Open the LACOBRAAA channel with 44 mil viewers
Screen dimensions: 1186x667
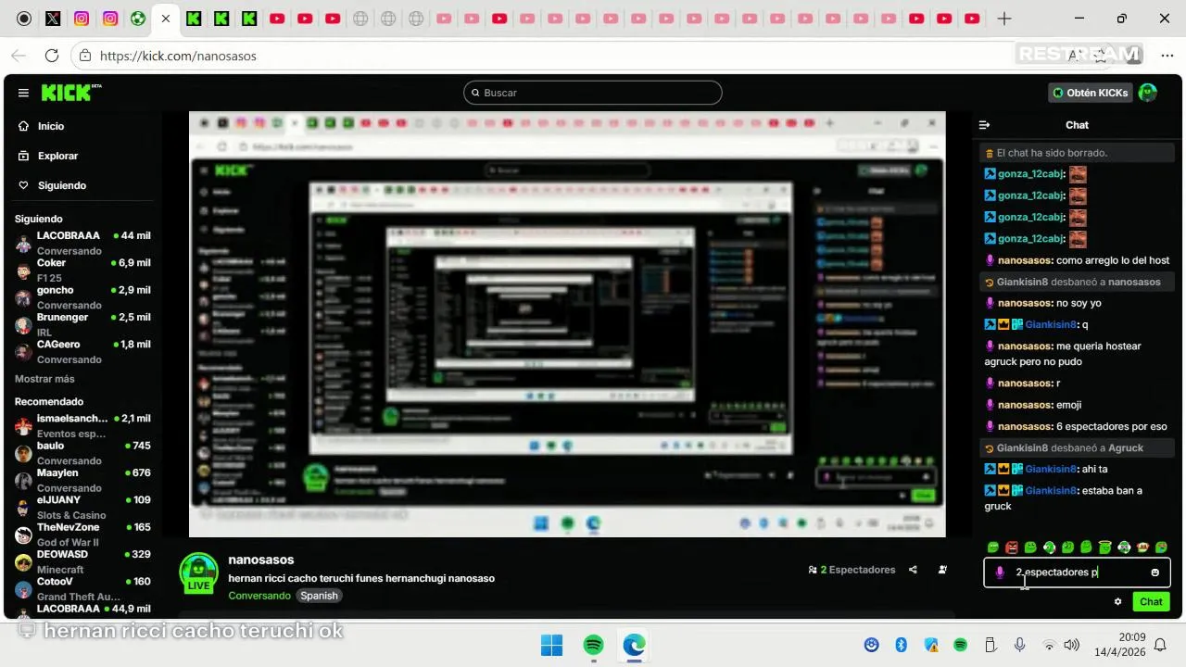tap(82, 243)
